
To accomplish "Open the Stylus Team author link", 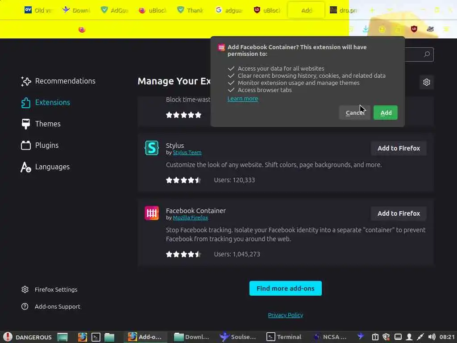I will pos(187,152).
